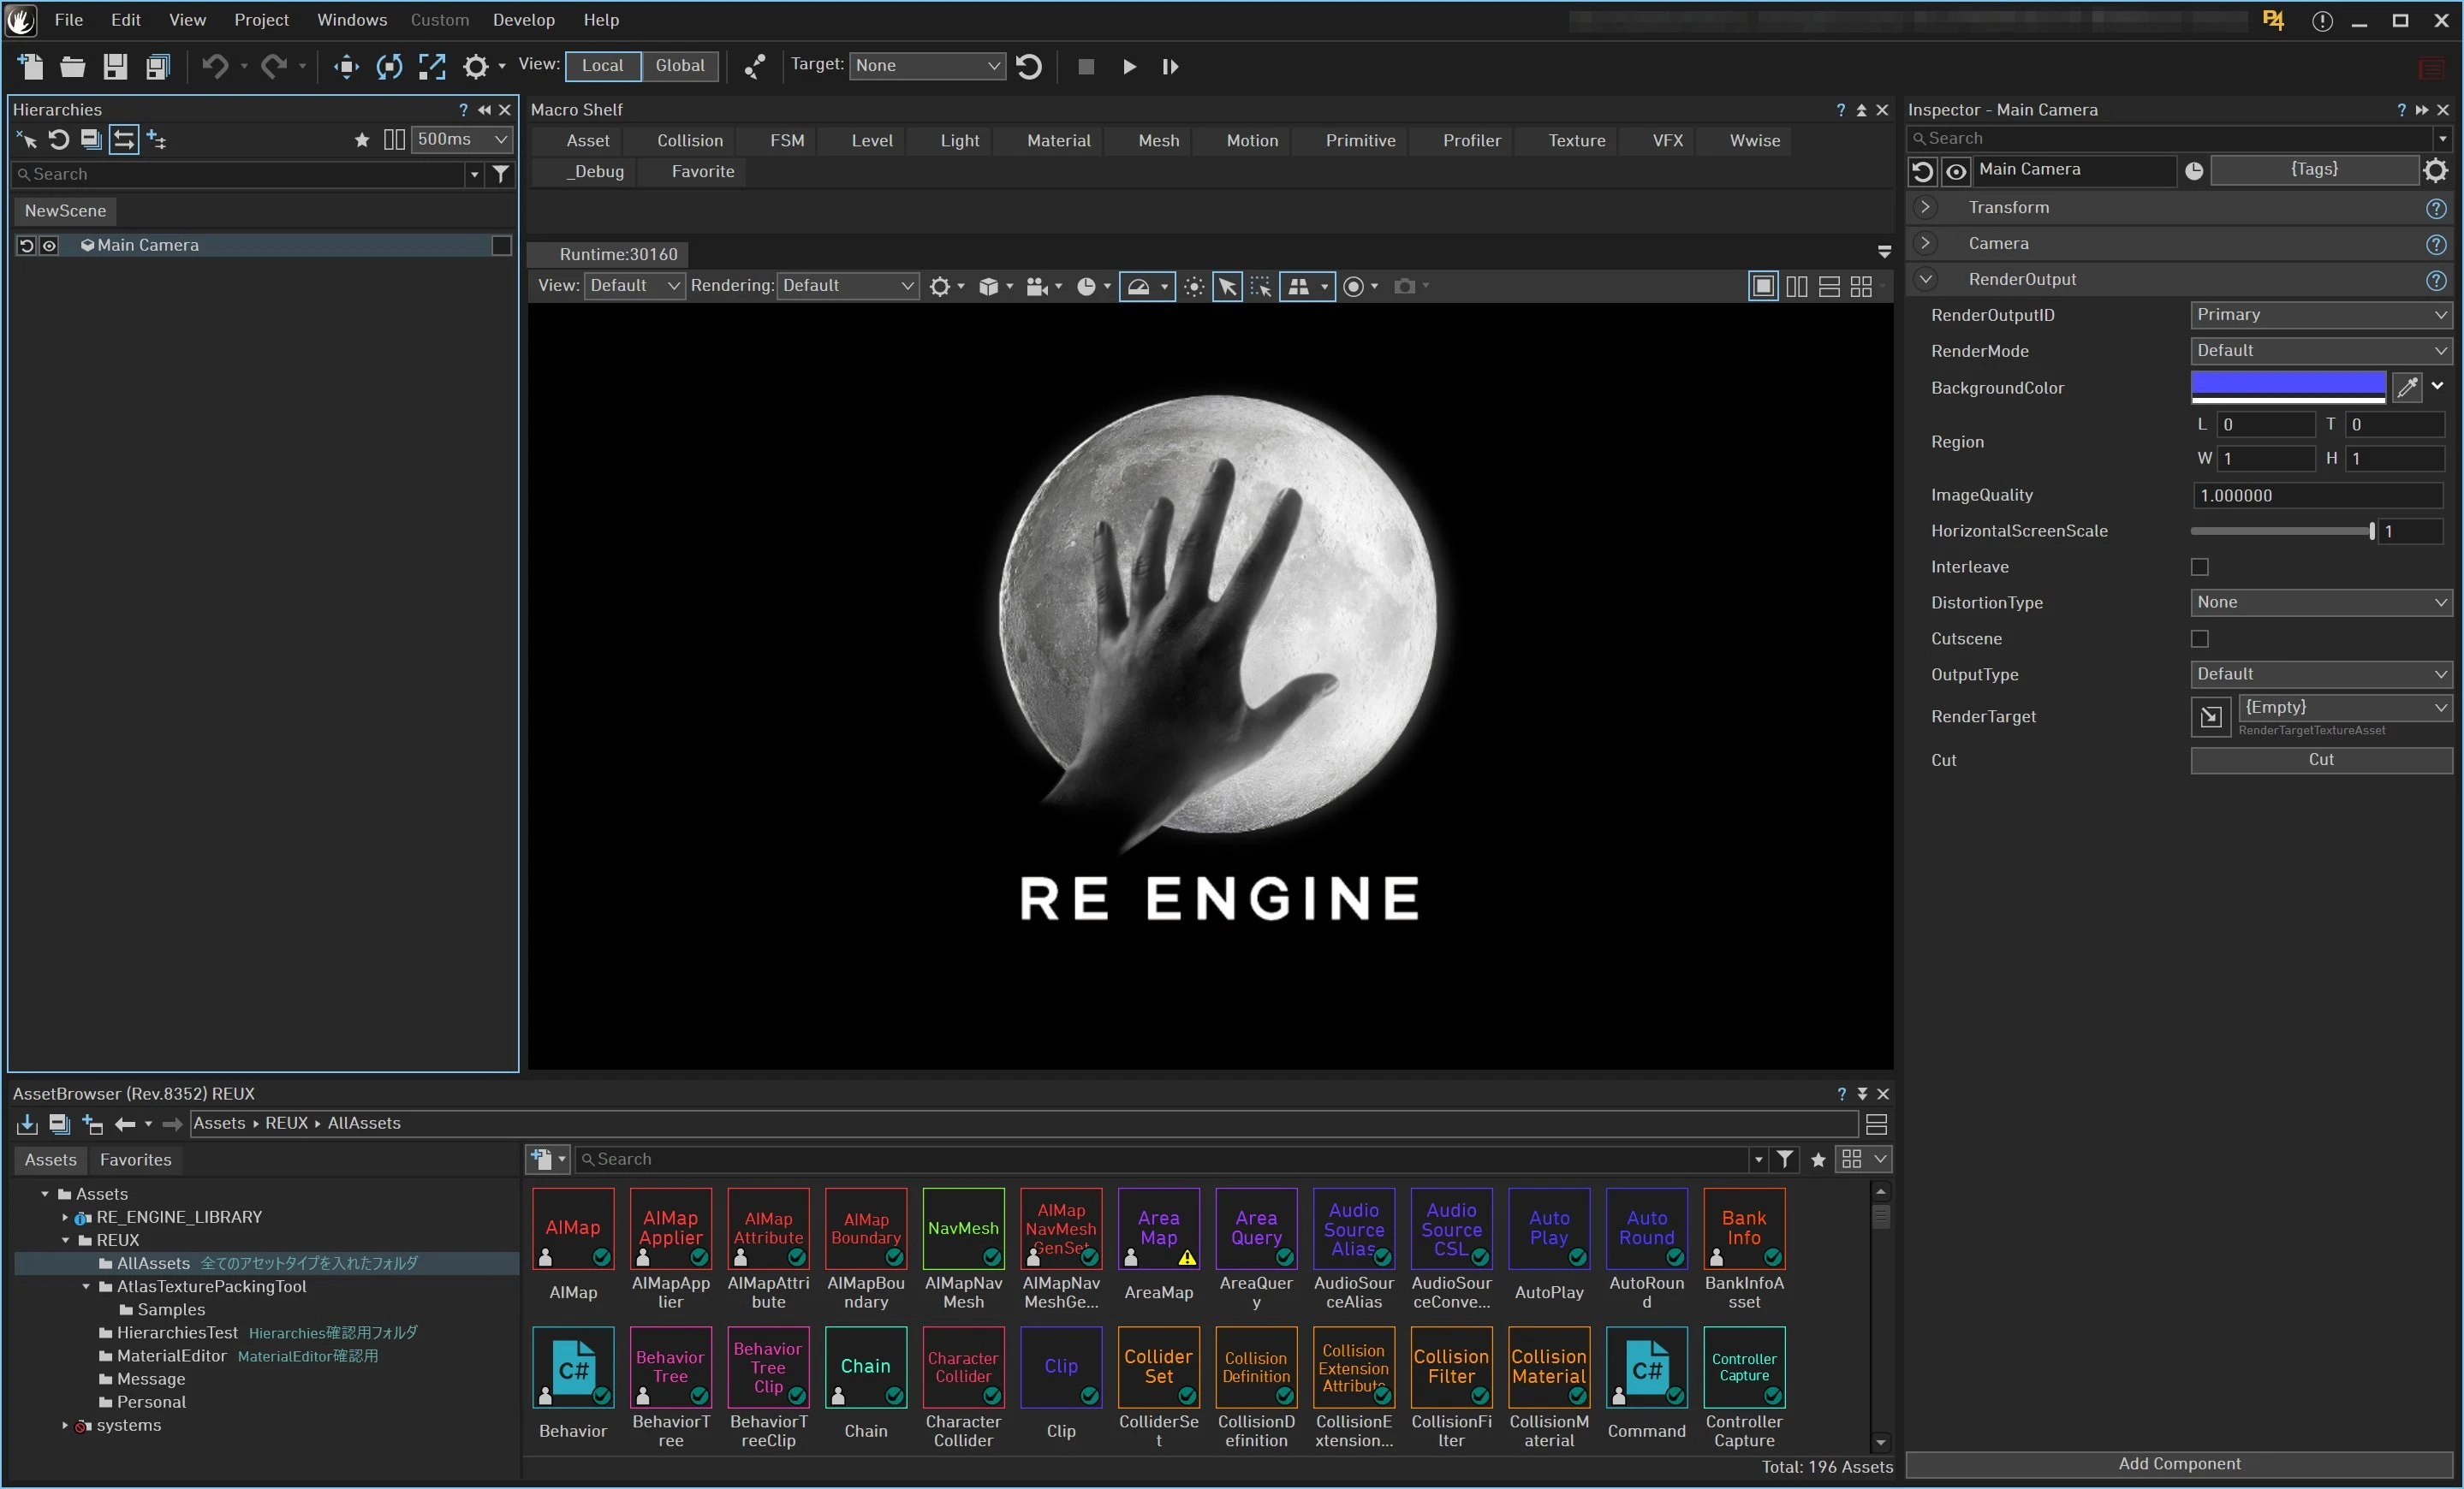The width and height of the screenshot is (2464, 1489).
Task: Open the filter icon beside the Hierarchies search
Action: pyautogui.click(x=501, y=174)
